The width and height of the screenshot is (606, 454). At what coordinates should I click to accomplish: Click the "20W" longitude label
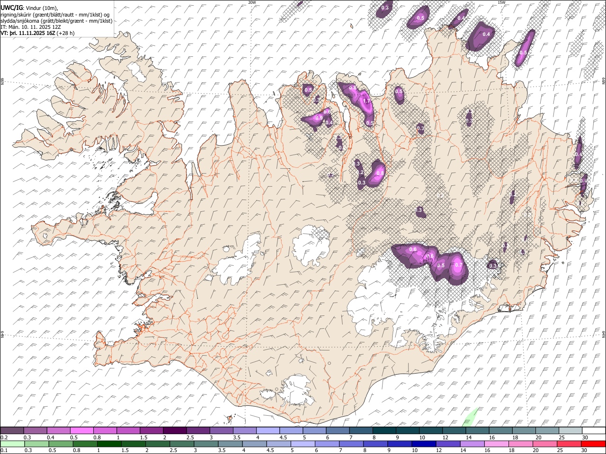point(252,2)
